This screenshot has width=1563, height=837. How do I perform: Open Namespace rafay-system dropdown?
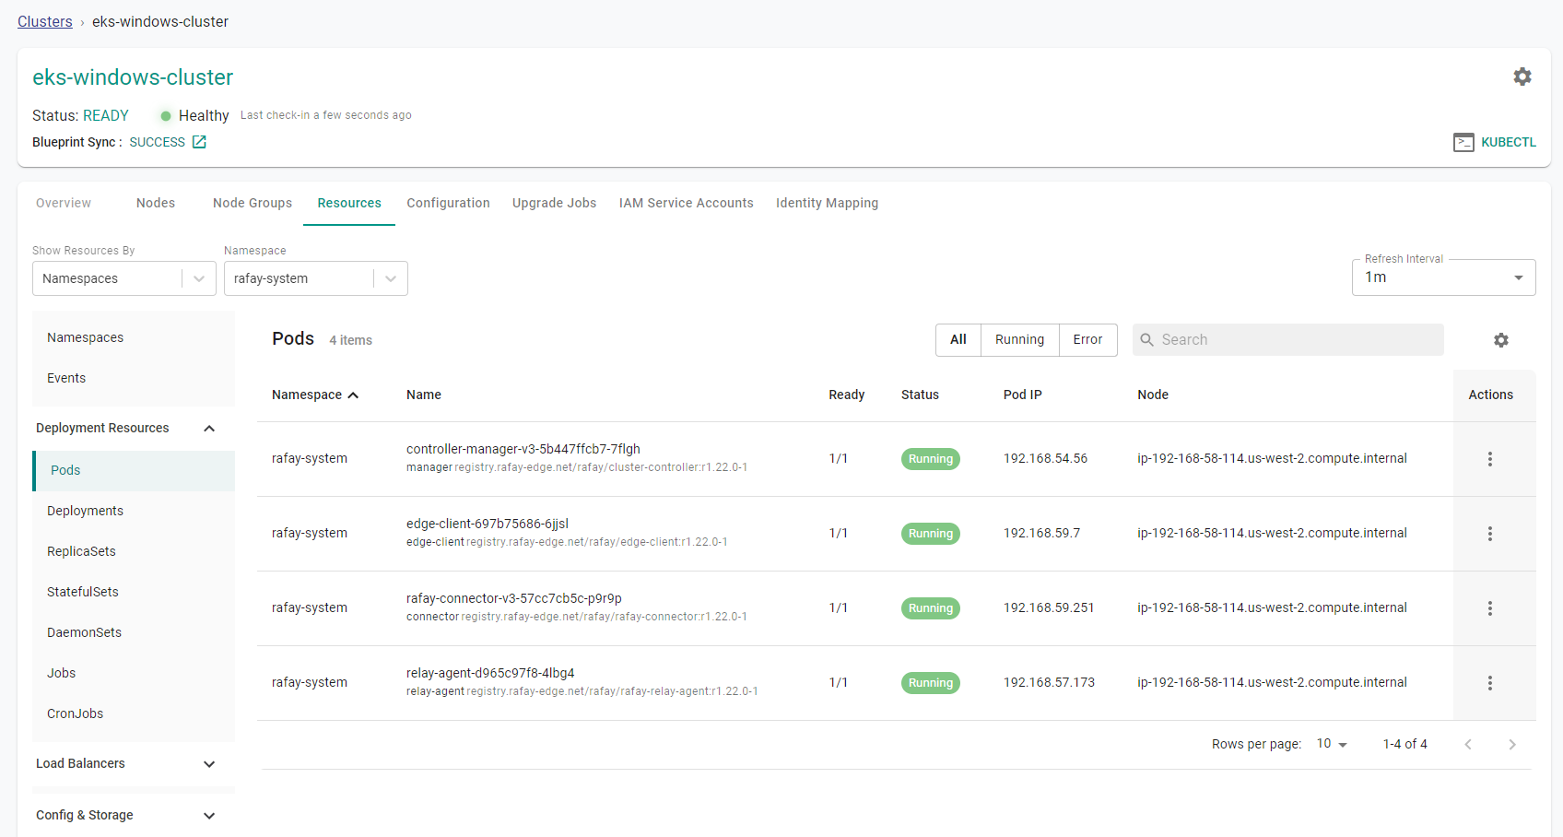coord(316,278)
